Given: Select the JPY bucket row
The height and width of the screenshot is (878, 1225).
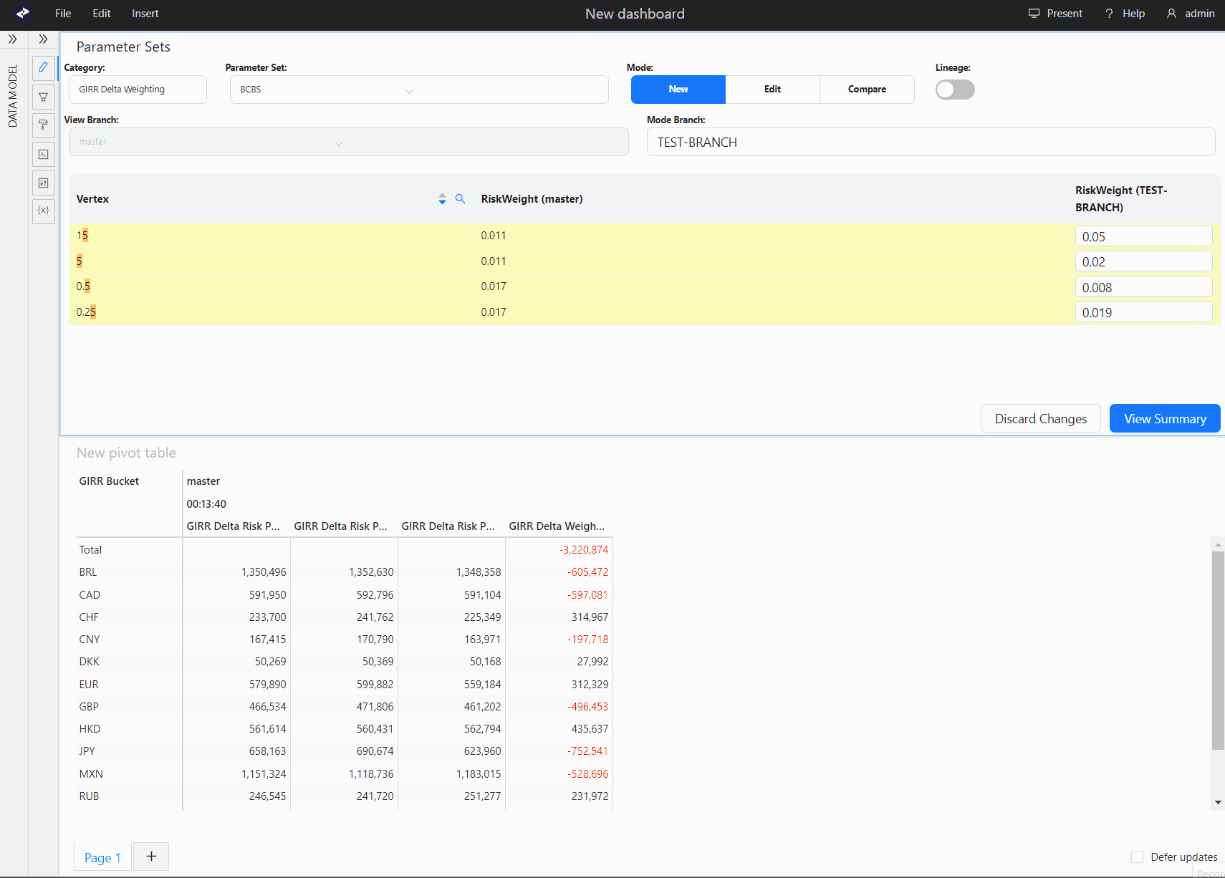Looking at the screenshot, I should click(x=344, y=751).
